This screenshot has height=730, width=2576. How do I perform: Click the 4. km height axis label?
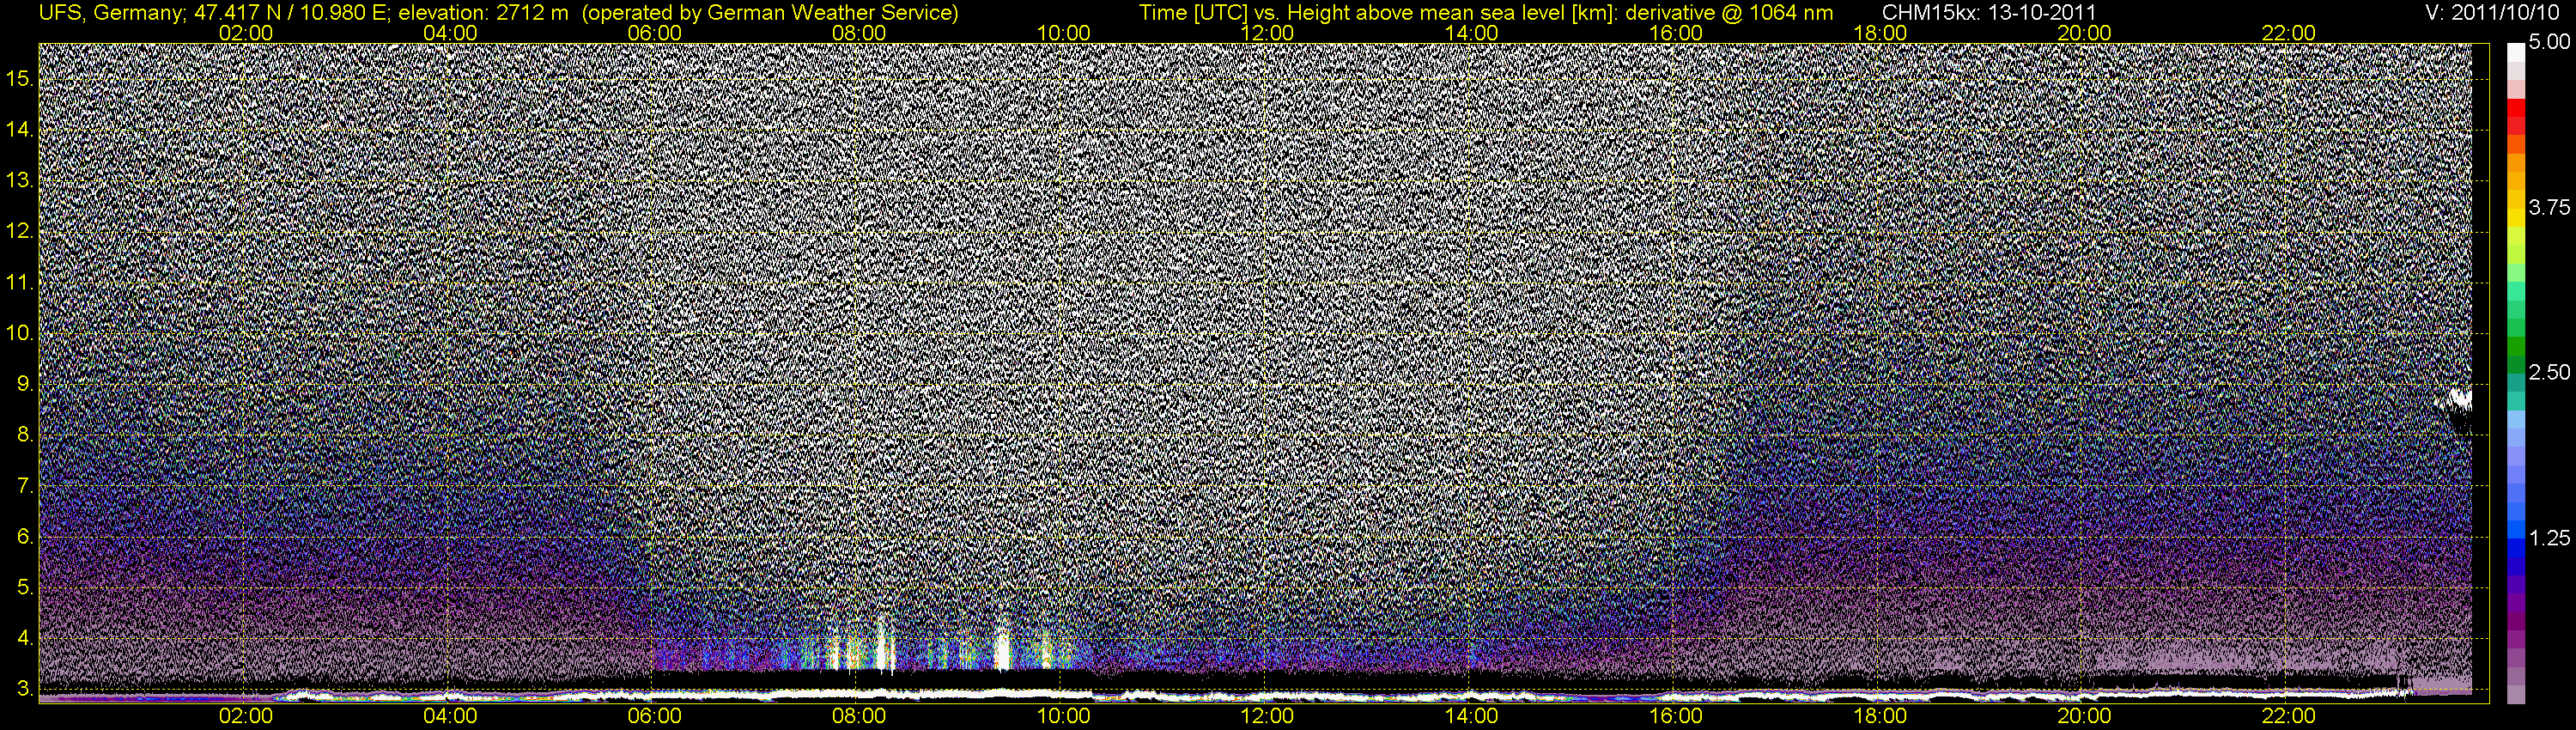click(25, 638)
